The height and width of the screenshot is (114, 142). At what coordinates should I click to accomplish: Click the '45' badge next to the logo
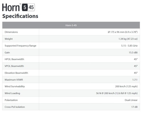click(31, 7)
